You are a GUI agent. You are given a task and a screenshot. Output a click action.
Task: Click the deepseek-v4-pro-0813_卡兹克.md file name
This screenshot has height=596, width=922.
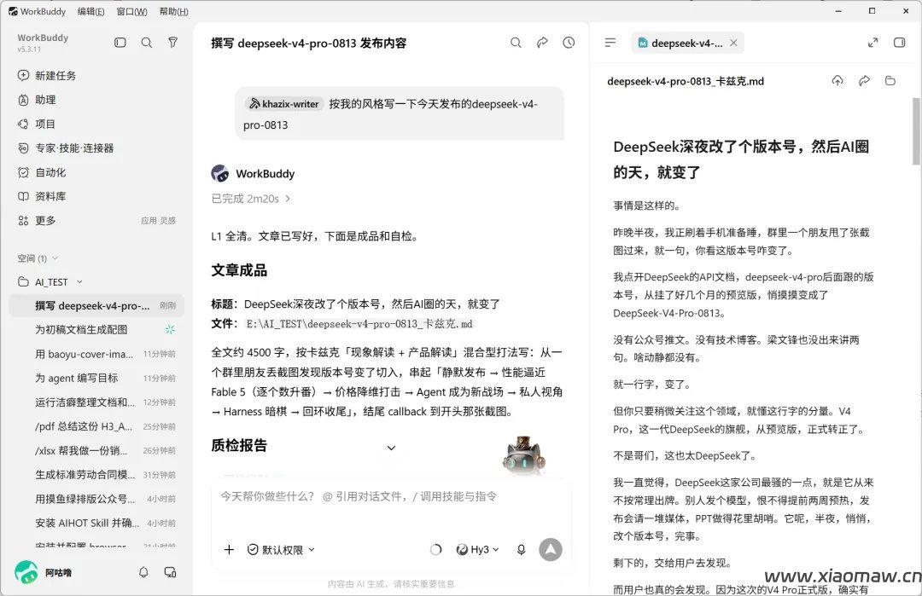point(686,81)
